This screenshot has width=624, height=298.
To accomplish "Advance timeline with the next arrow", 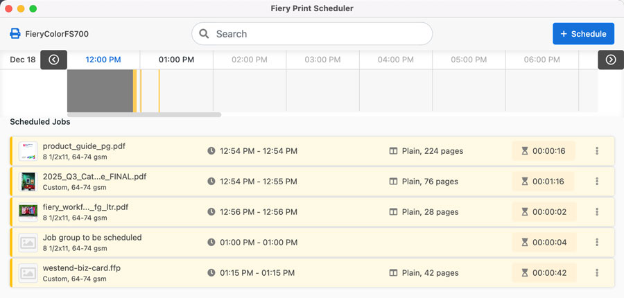I will [611, 60].
